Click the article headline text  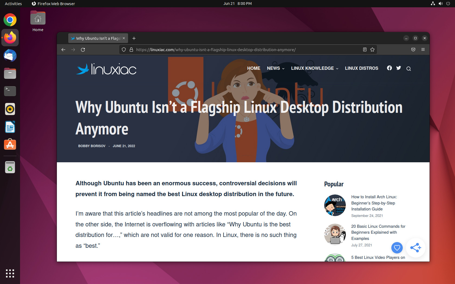239,118
